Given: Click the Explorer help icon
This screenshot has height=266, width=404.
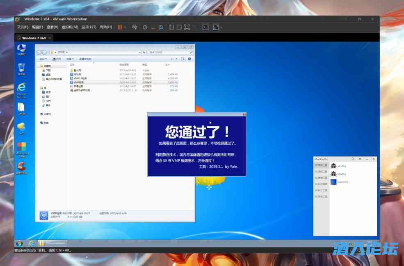Looking at the screenshot, I should pyautogui.click(x=189, y=59).
